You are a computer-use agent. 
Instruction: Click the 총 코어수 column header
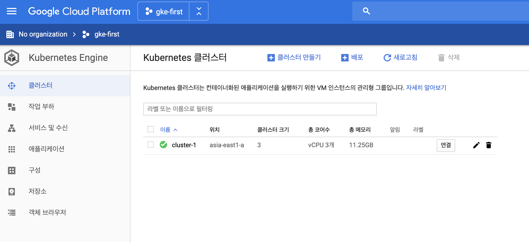click(319, 129)
